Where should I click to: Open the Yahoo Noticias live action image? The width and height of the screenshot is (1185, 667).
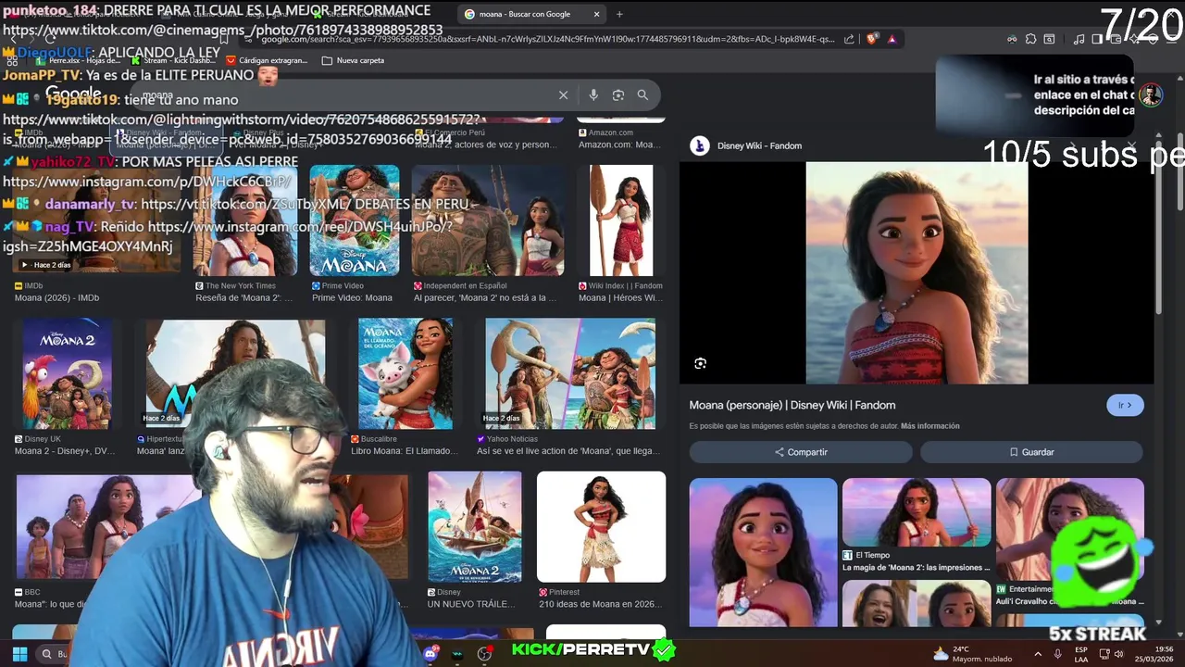click(x=570, y=374)
